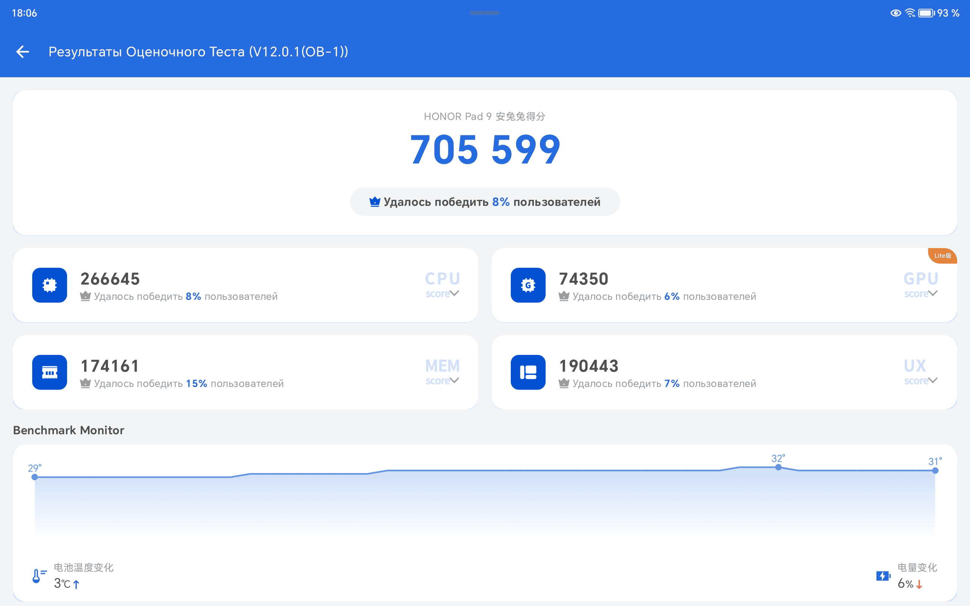970x606 pixels.
Task: Tap the Wi-Fi status bar icon
Action: (x=910, y=13)
